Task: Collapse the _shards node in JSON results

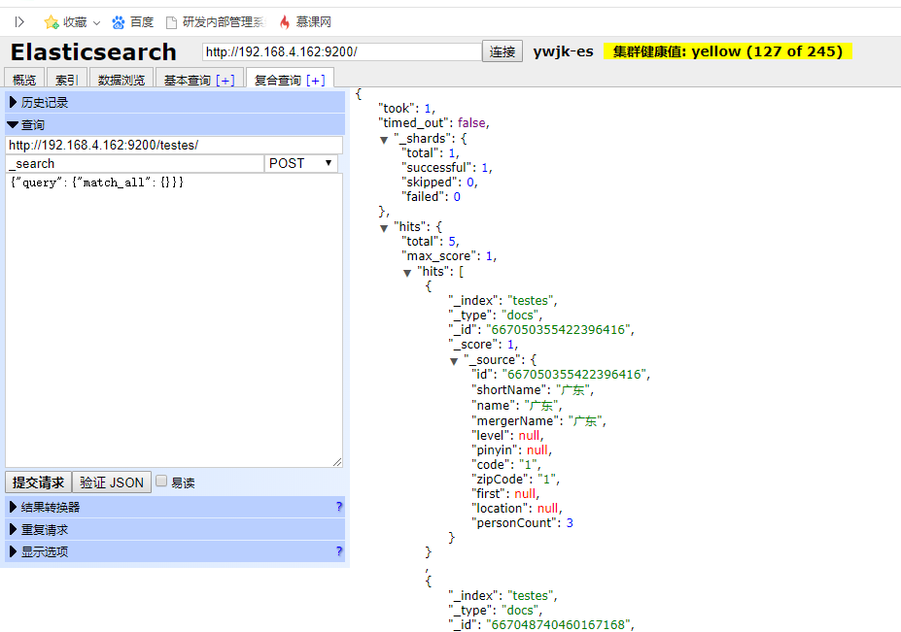Action: pos(383,138)
